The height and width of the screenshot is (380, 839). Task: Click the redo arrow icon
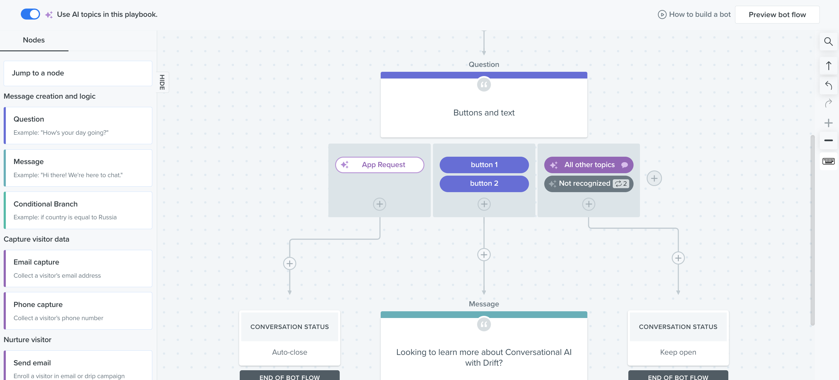click(x=828, y=104)
